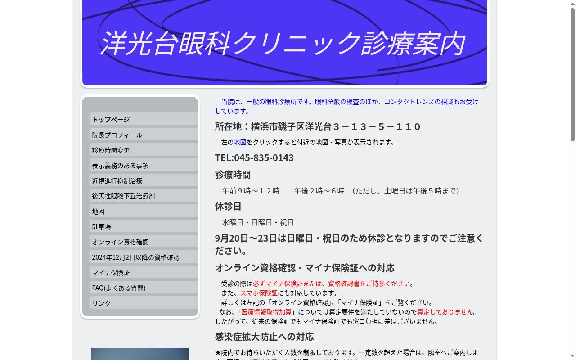576x360 pixels.
Task: Click the red スマホ保険証 text
Action: click(x=259, y=293)
